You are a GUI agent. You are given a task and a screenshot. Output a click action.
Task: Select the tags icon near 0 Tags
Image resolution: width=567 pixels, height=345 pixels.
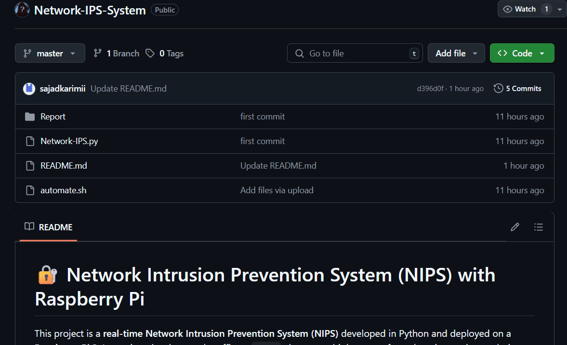point(149,53)
